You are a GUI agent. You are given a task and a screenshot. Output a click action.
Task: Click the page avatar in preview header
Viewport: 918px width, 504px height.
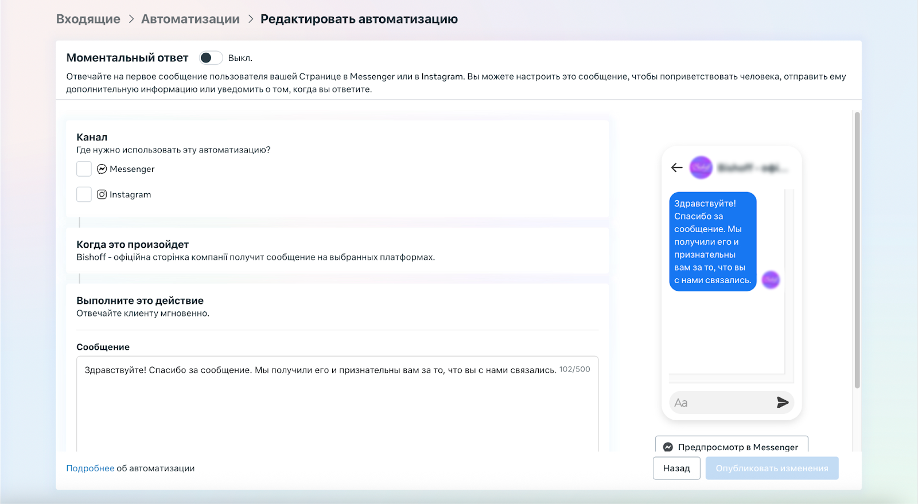click(x=701, y=167)
